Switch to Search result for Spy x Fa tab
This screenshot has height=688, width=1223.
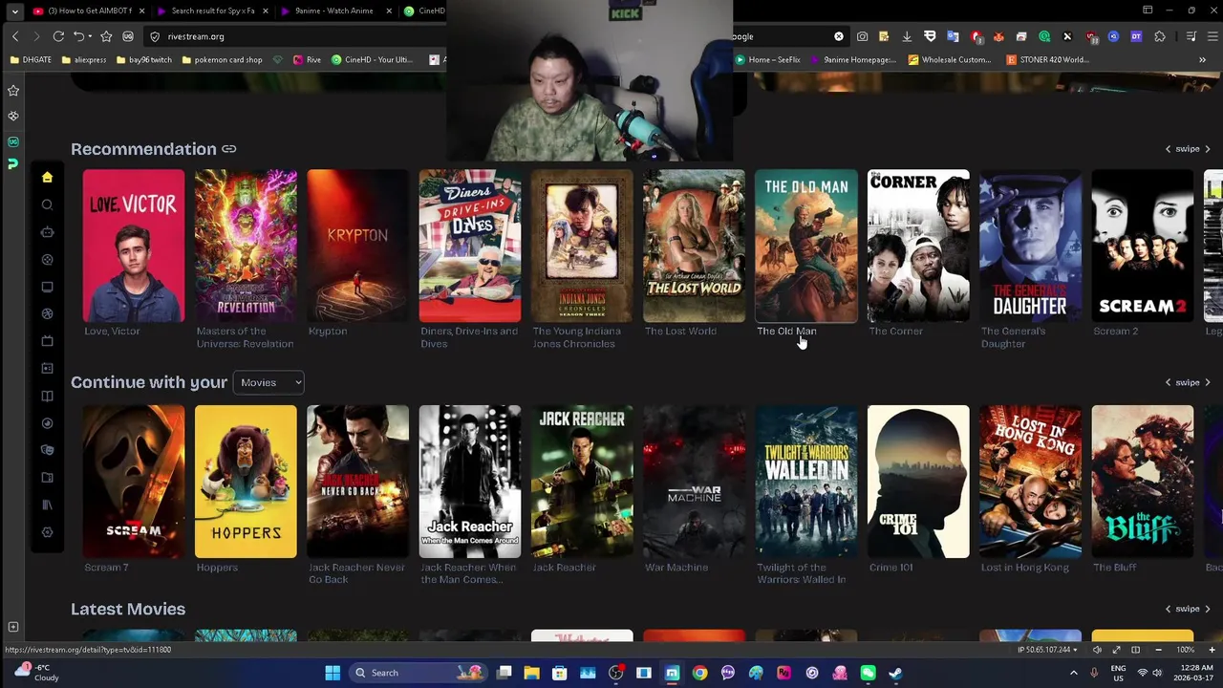(x=206, y=11)
